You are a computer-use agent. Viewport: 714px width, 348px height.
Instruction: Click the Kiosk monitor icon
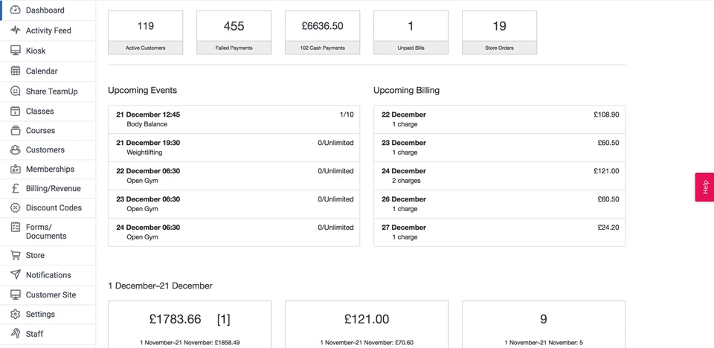[x=16, y=51]
